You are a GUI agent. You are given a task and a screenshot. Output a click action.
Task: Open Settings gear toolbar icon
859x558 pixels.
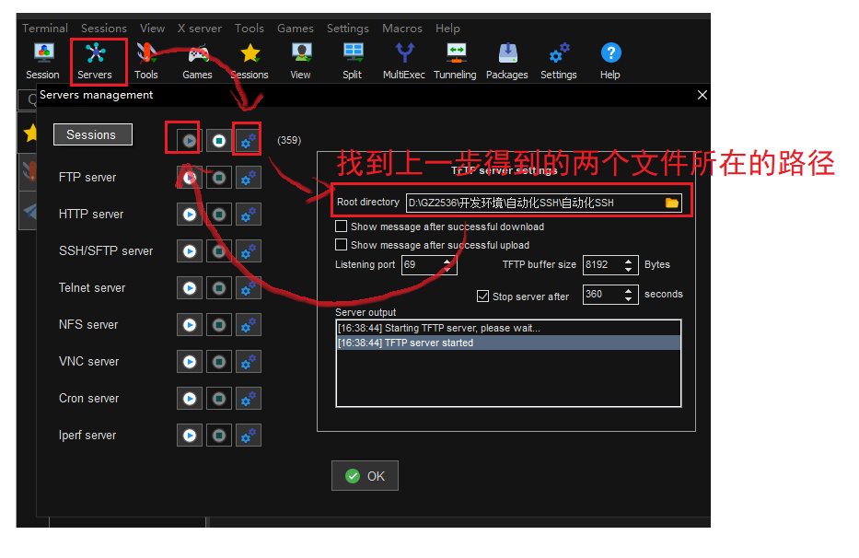click(559, 62)
